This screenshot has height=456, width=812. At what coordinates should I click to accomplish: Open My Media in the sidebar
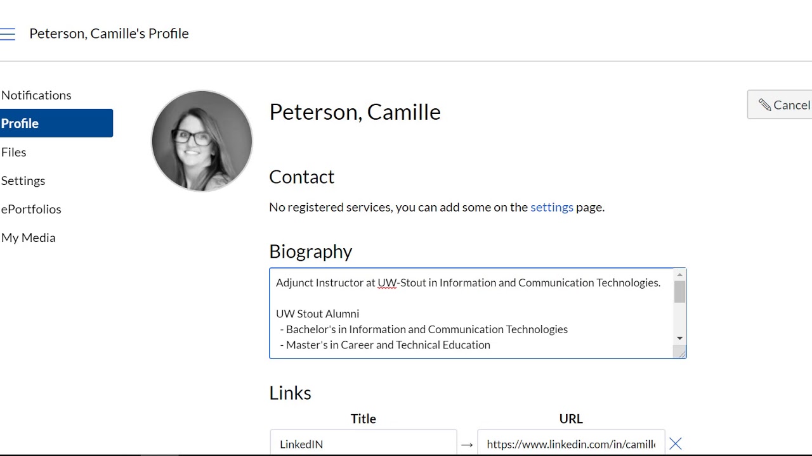(x=29, y=237)
